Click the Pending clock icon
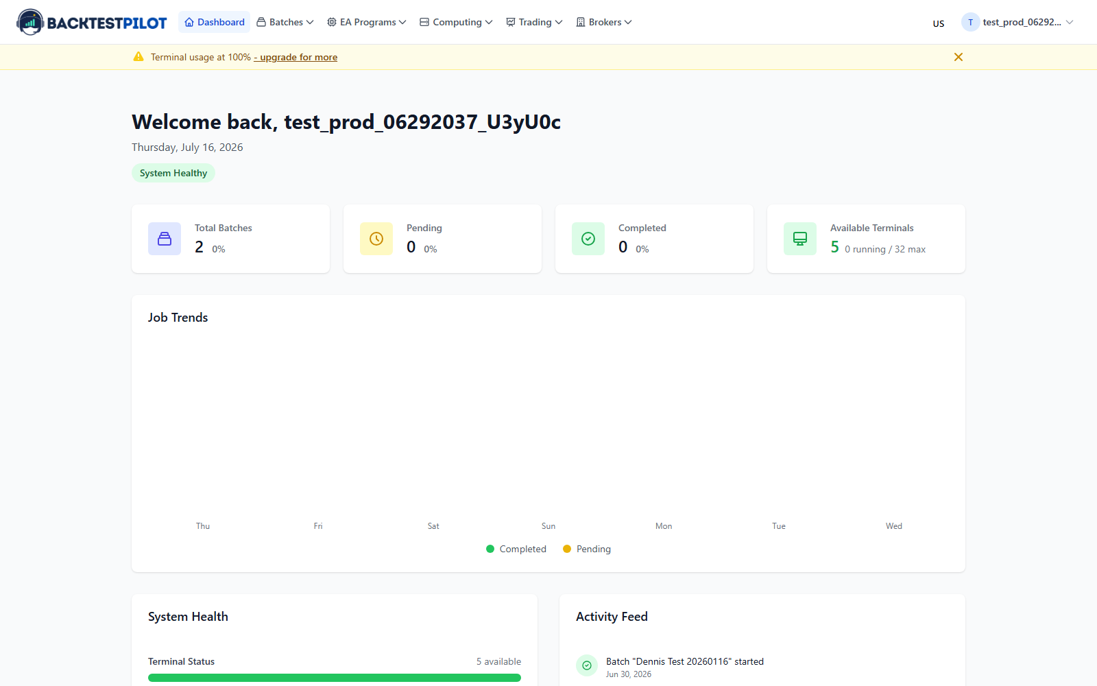This screenshot has height=686, width=1097. click(x=376, y=239)
